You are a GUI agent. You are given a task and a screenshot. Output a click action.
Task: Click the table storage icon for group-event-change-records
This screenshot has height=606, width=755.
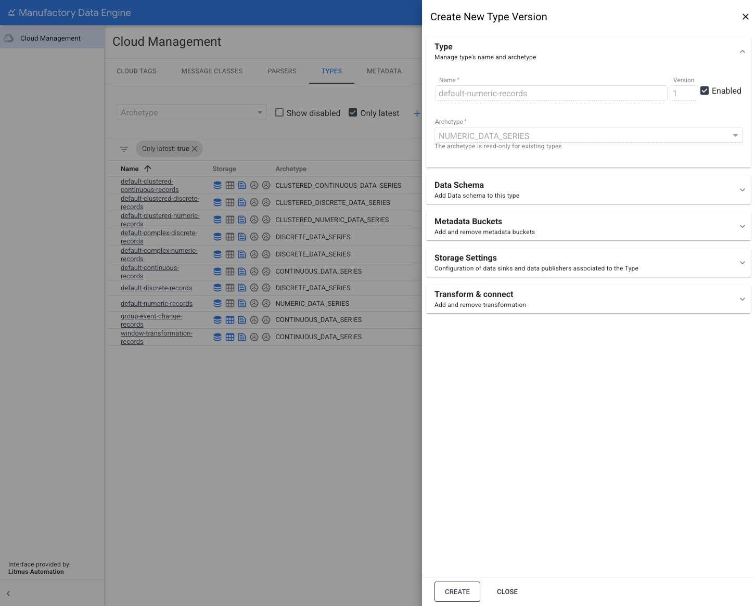tap(230, 320)
